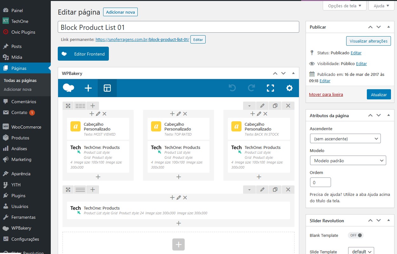Expand Opções de tela

tap(345, 6)
